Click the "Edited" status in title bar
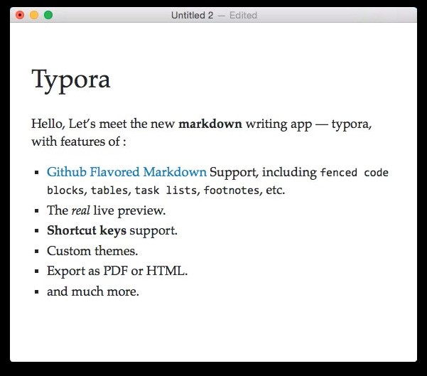The image size is (427, 376). coord(243,15)
